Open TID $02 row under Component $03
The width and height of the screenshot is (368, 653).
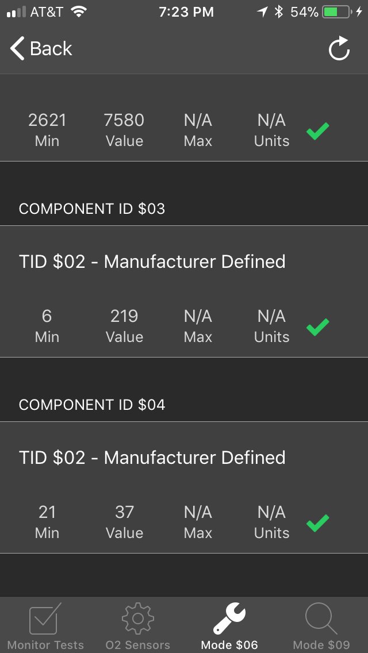[x=184, y=291]
